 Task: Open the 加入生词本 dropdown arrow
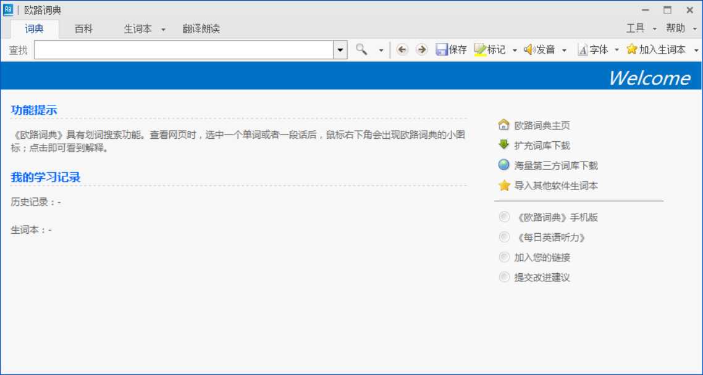click(x=696, y=50)
